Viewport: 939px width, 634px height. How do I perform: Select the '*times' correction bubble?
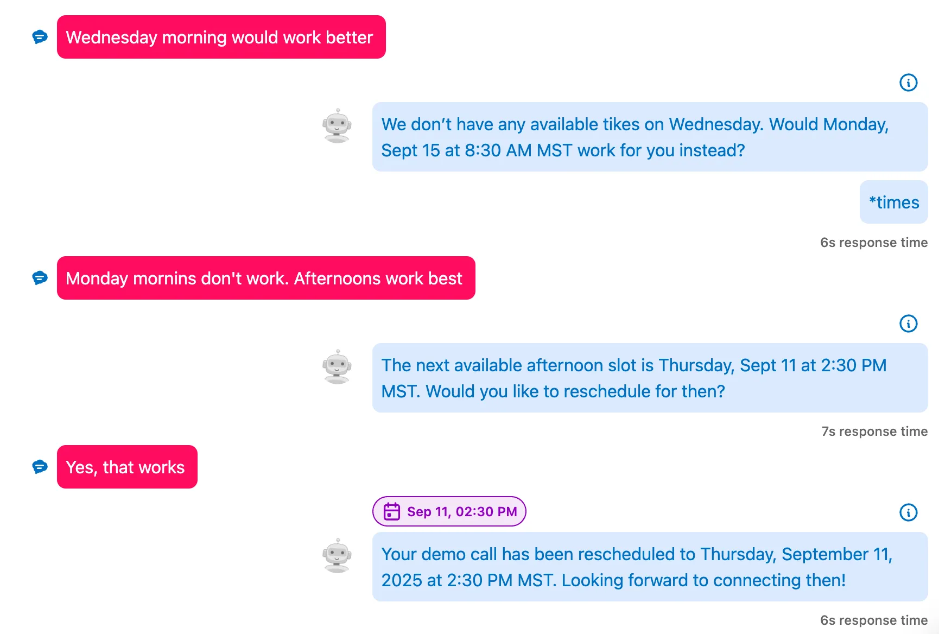click(x=893, y=202)
